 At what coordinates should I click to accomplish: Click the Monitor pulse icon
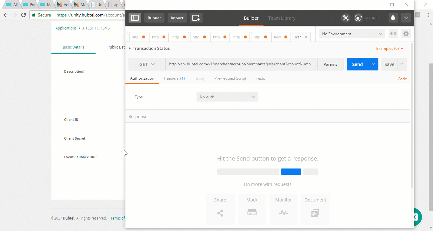click(x=283, y=213)
